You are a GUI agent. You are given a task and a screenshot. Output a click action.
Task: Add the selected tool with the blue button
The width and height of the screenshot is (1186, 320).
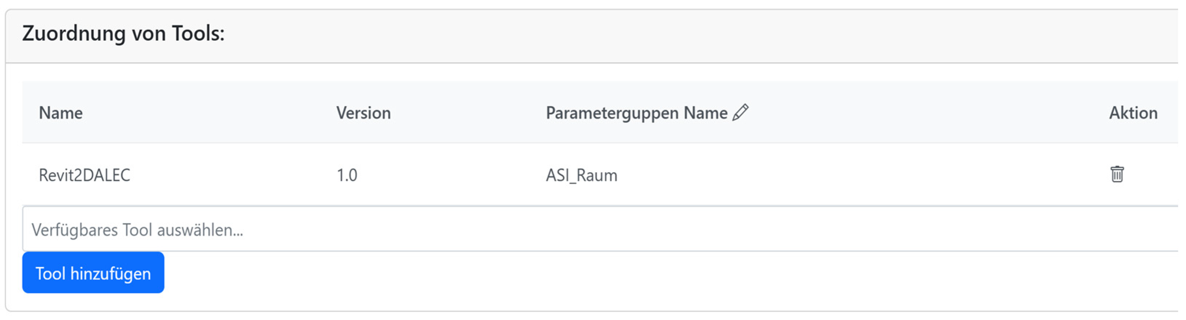pos(93,272)
